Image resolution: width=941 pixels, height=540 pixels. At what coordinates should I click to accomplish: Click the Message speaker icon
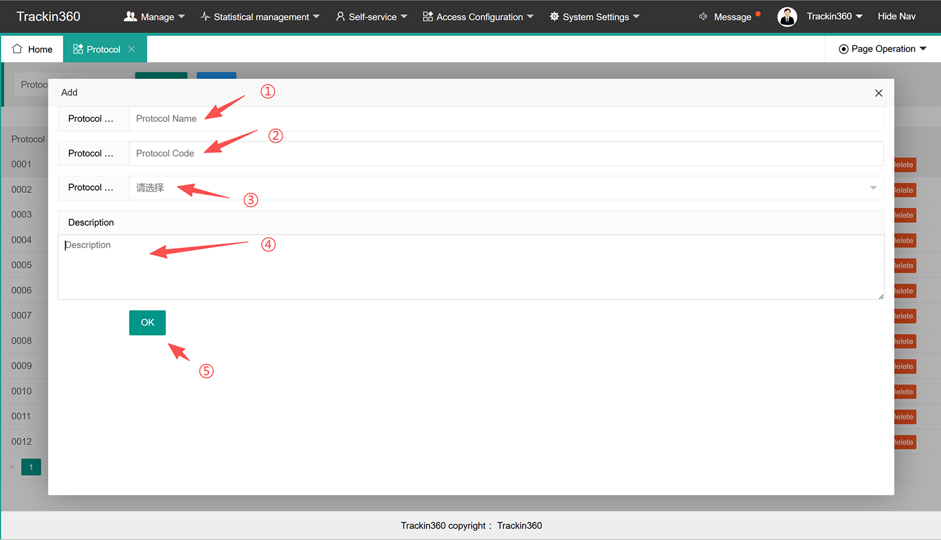[x=703, y=16]
